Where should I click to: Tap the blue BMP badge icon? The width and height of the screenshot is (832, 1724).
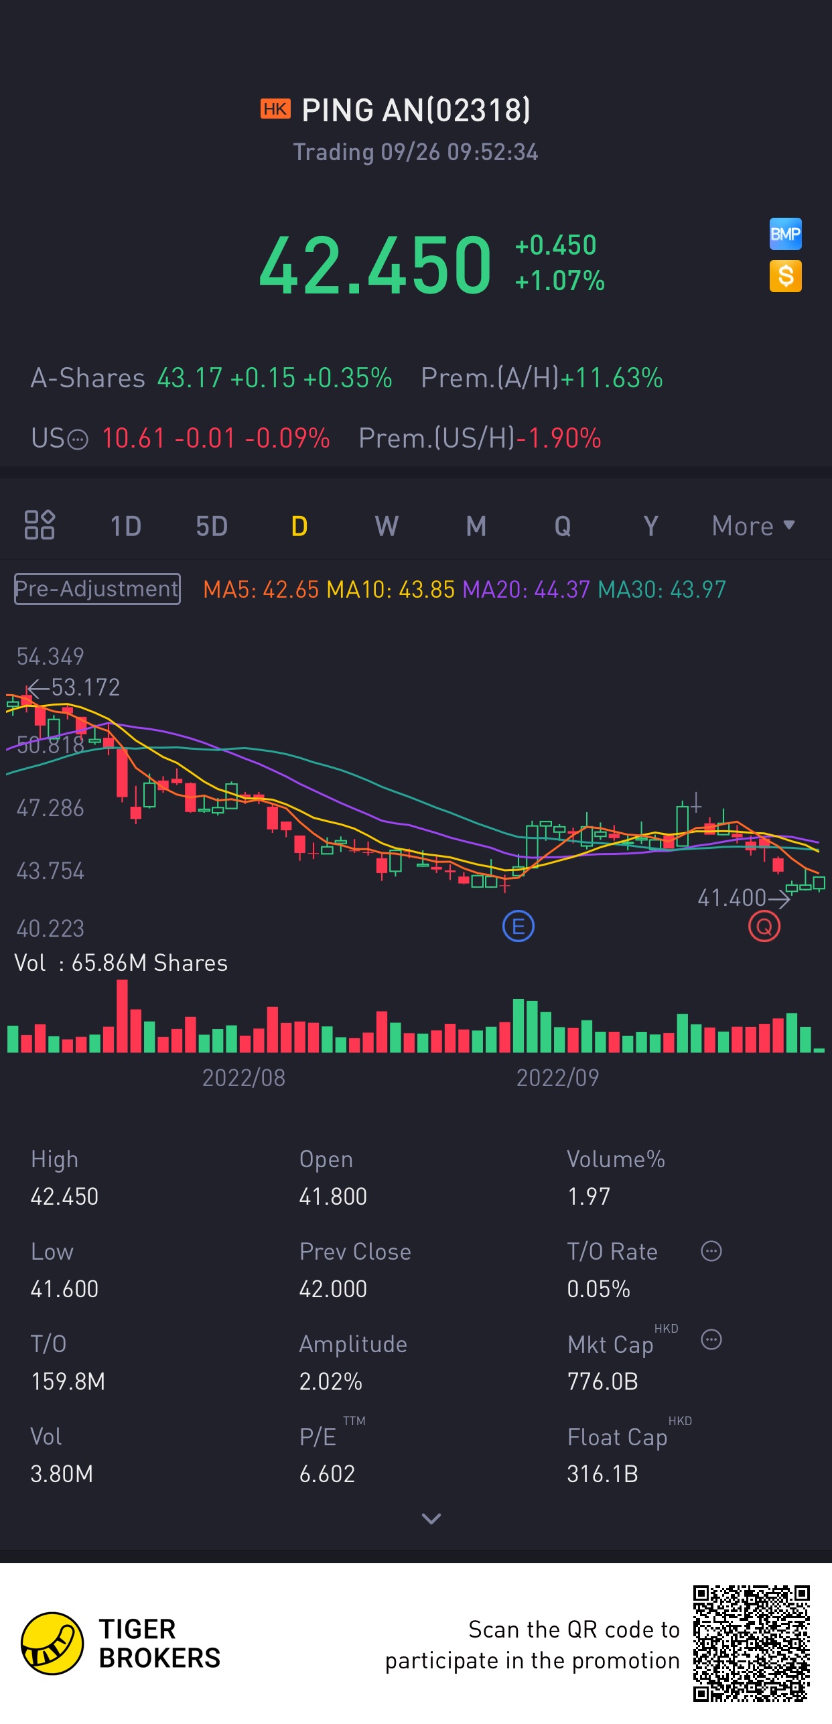(x=785, y=234)
